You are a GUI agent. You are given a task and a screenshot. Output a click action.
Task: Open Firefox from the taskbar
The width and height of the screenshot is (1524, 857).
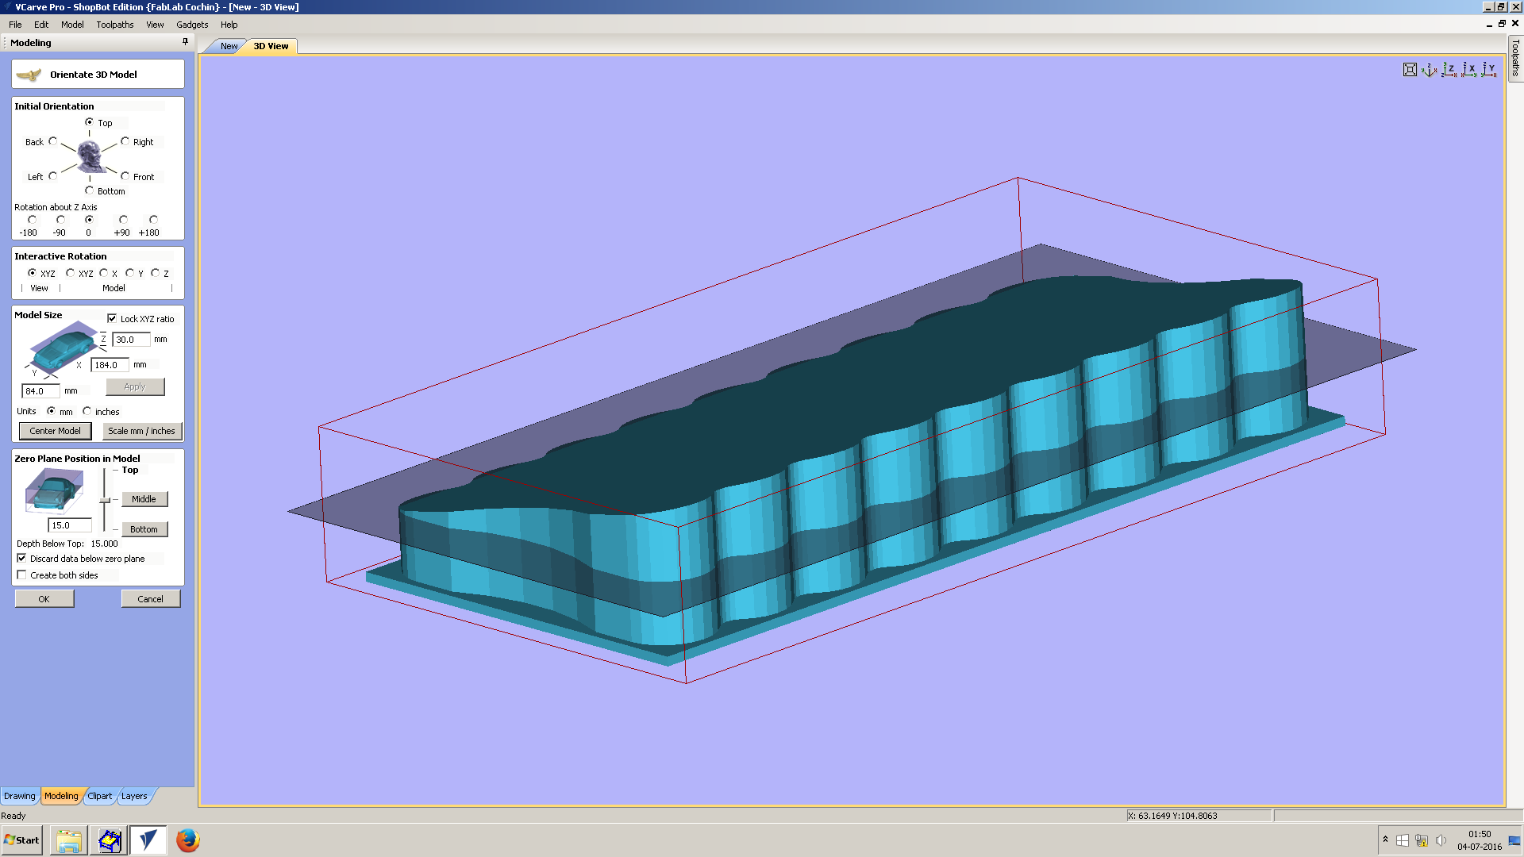188,840
